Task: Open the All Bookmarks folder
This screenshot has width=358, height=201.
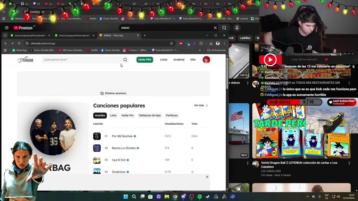Action: coord(216,50)
